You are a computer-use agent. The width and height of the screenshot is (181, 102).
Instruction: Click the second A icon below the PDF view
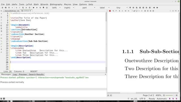(x=111, y=95)
